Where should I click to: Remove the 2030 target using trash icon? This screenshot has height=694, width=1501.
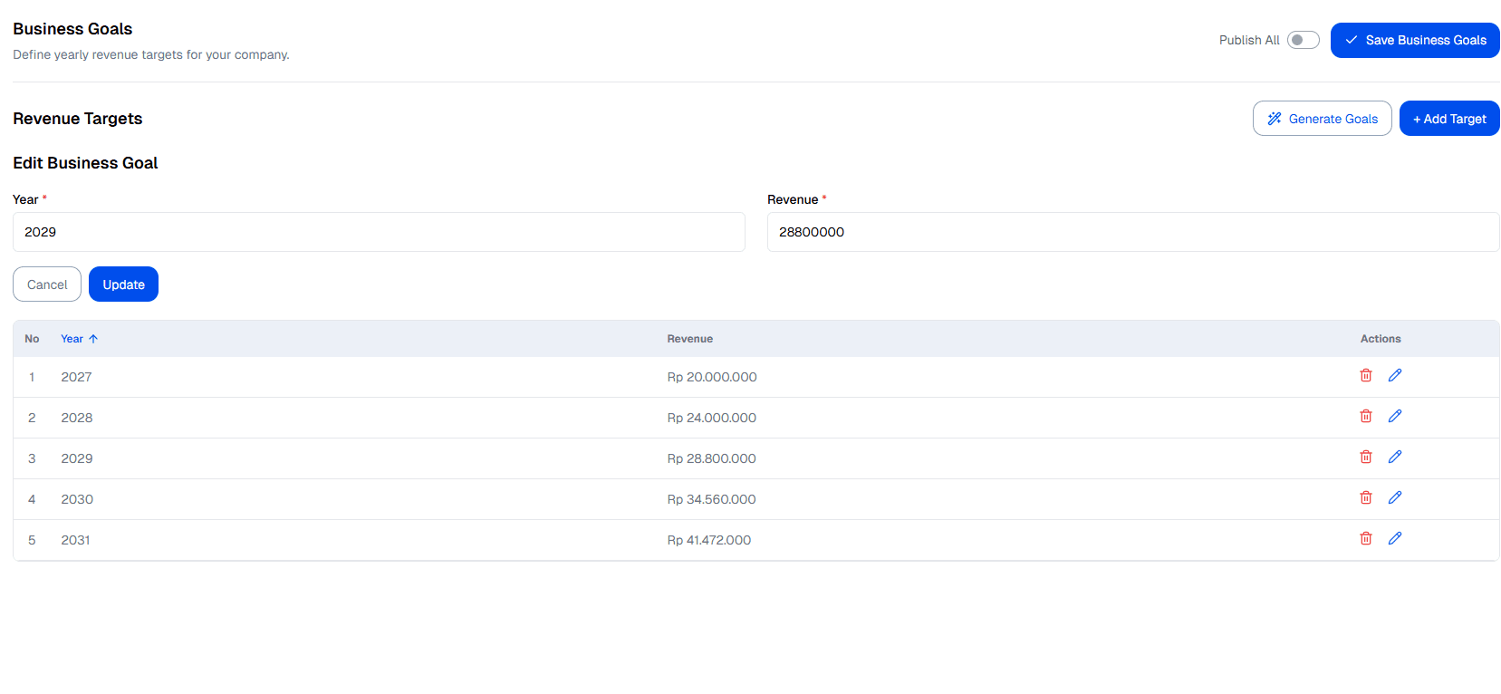click(1365, 497)
